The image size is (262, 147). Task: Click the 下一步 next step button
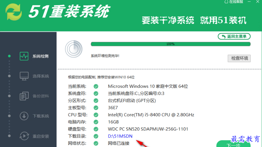coord(234,144)
